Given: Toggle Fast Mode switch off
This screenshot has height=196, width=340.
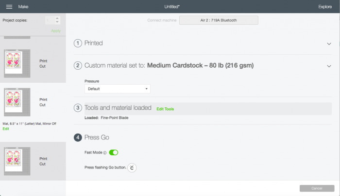Looking at the screenshot, I should pos(113,152).
